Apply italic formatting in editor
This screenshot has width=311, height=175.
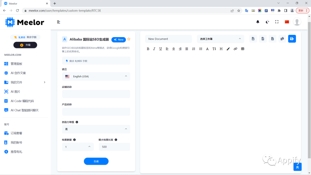pos(154,49)
